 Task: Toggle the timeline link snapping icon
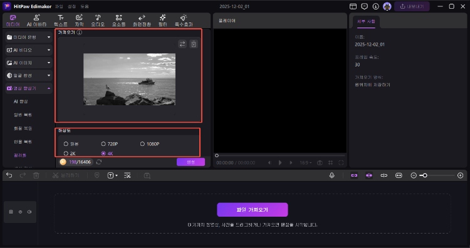(354, 175)
